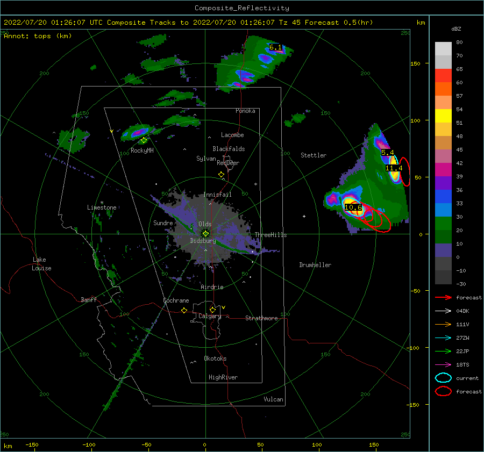Click the red 65 dBZ color swatch
This screenshot has height=452, width=484.
tap(443, 76)
